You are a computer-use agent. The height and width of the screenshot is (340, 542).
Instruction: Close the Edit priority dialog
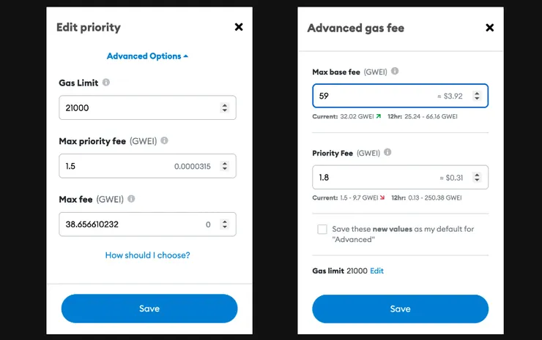pyautogui.click(x=238, y=27)
